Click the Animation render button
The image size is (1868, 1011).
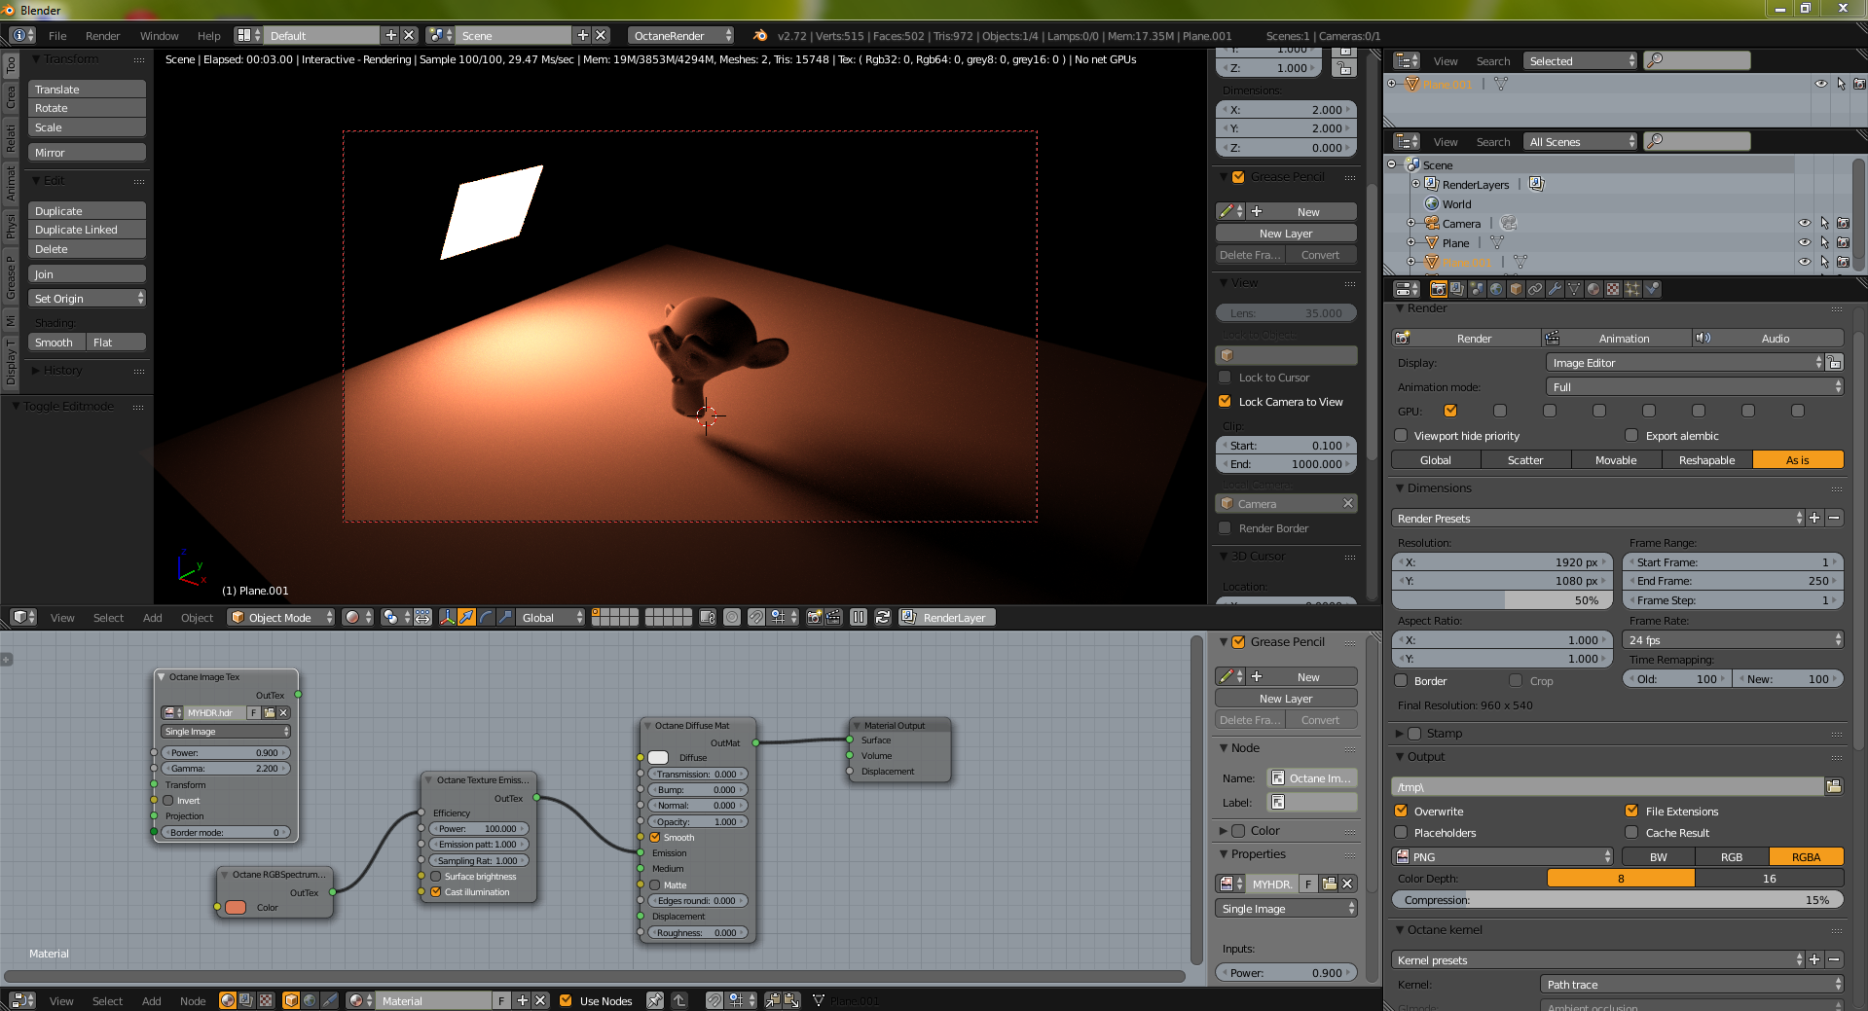coord(1617,339)
